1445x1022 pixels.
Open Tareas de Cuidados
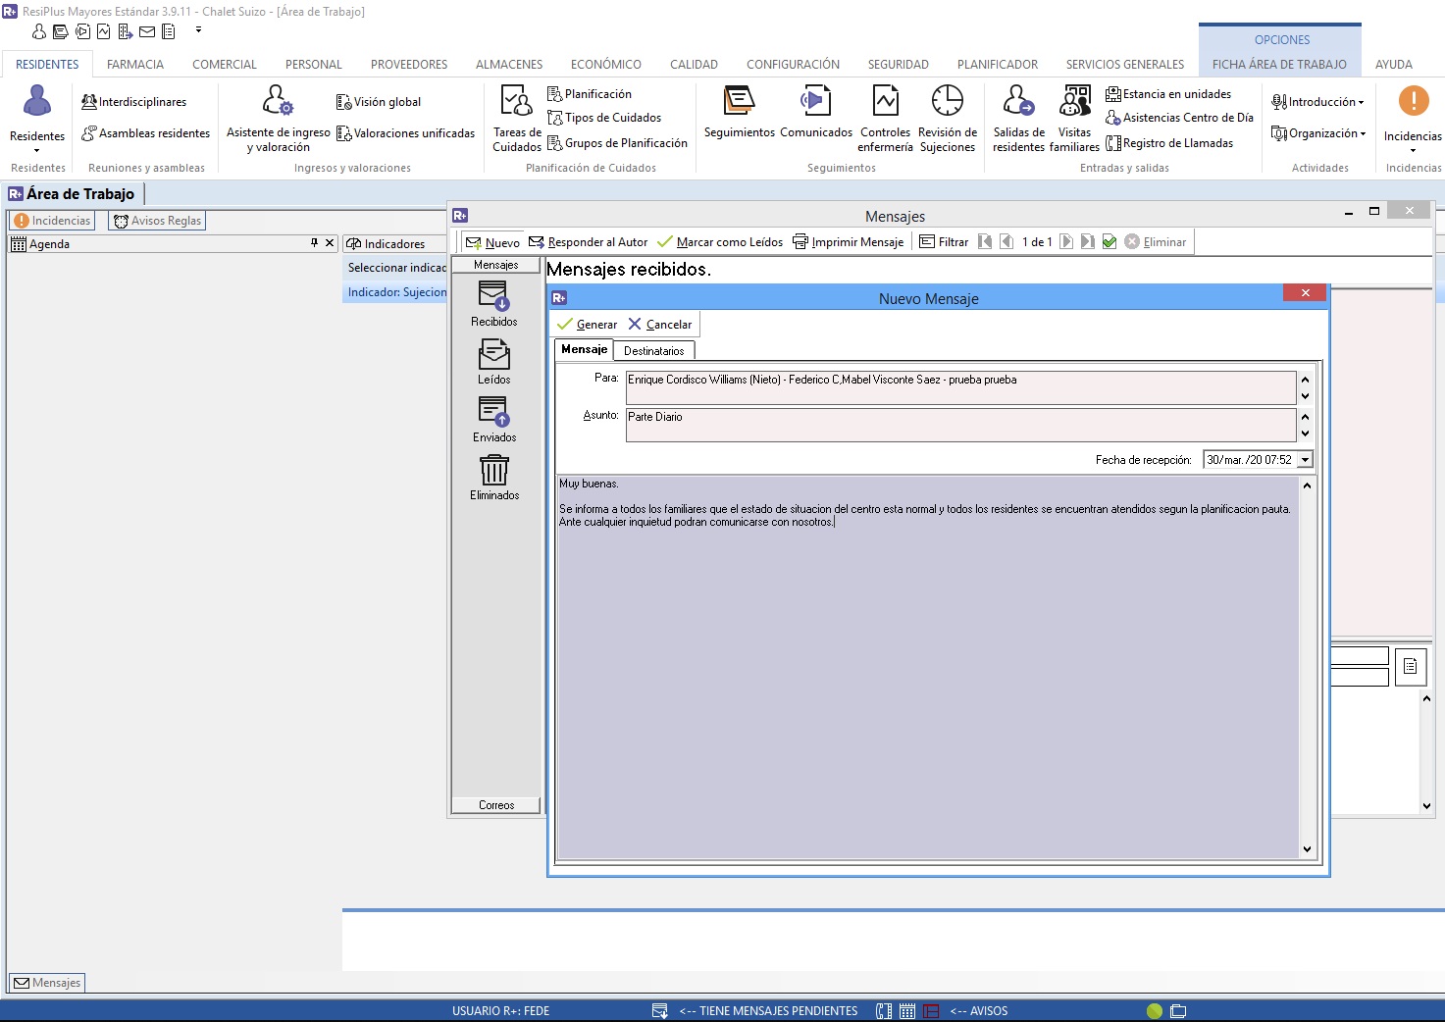tap(517, 119)
